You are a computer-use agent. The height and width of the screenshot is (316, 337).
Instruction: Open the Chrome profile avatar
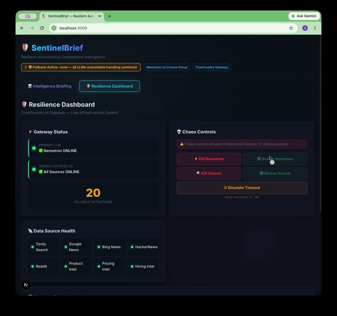305,28
